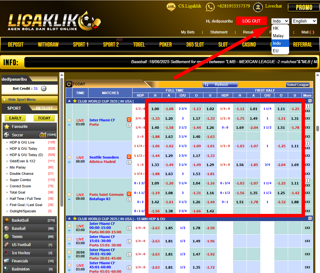Click the More column header
The height and width of the screenshot is (273, 320).
(307, 95)
